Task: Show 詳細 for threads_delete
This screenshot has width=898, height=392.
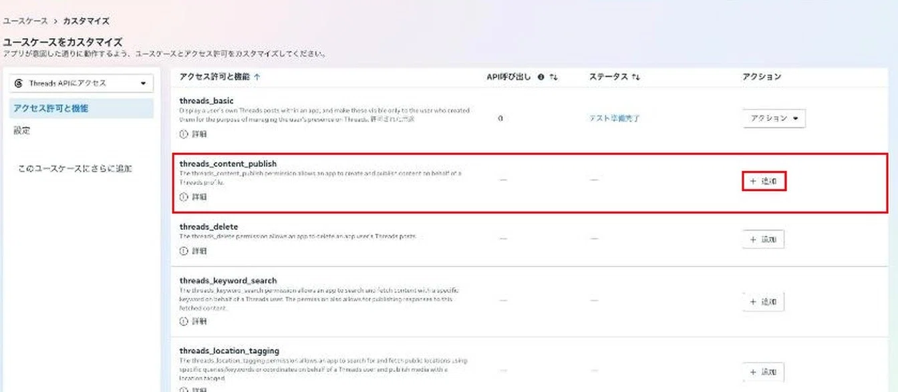Action: (x=199, y=251)
